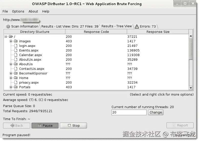Expand the AboutUs folder node
The width and height of the screenshot is (200, 142).
tap(11, 64)
